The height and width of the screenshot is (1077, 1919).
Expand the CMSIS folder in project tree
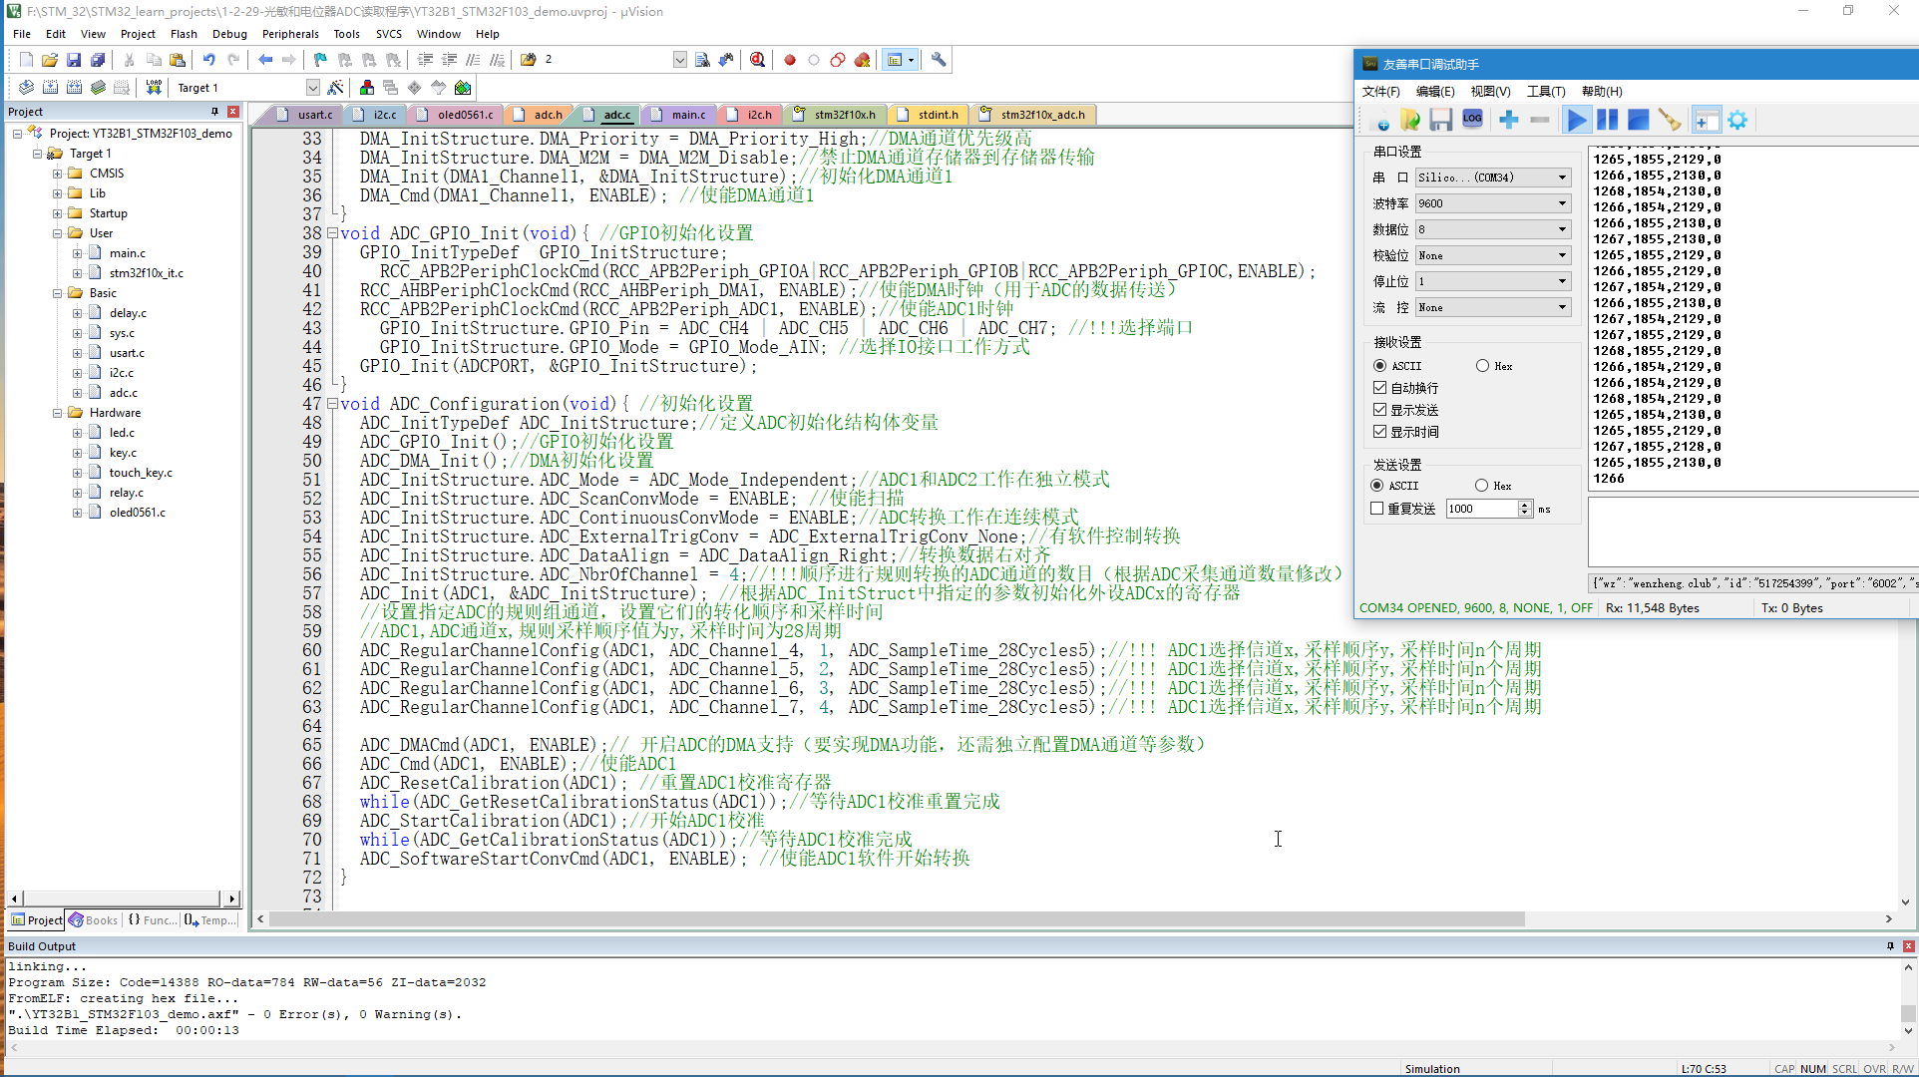[58, 174]
